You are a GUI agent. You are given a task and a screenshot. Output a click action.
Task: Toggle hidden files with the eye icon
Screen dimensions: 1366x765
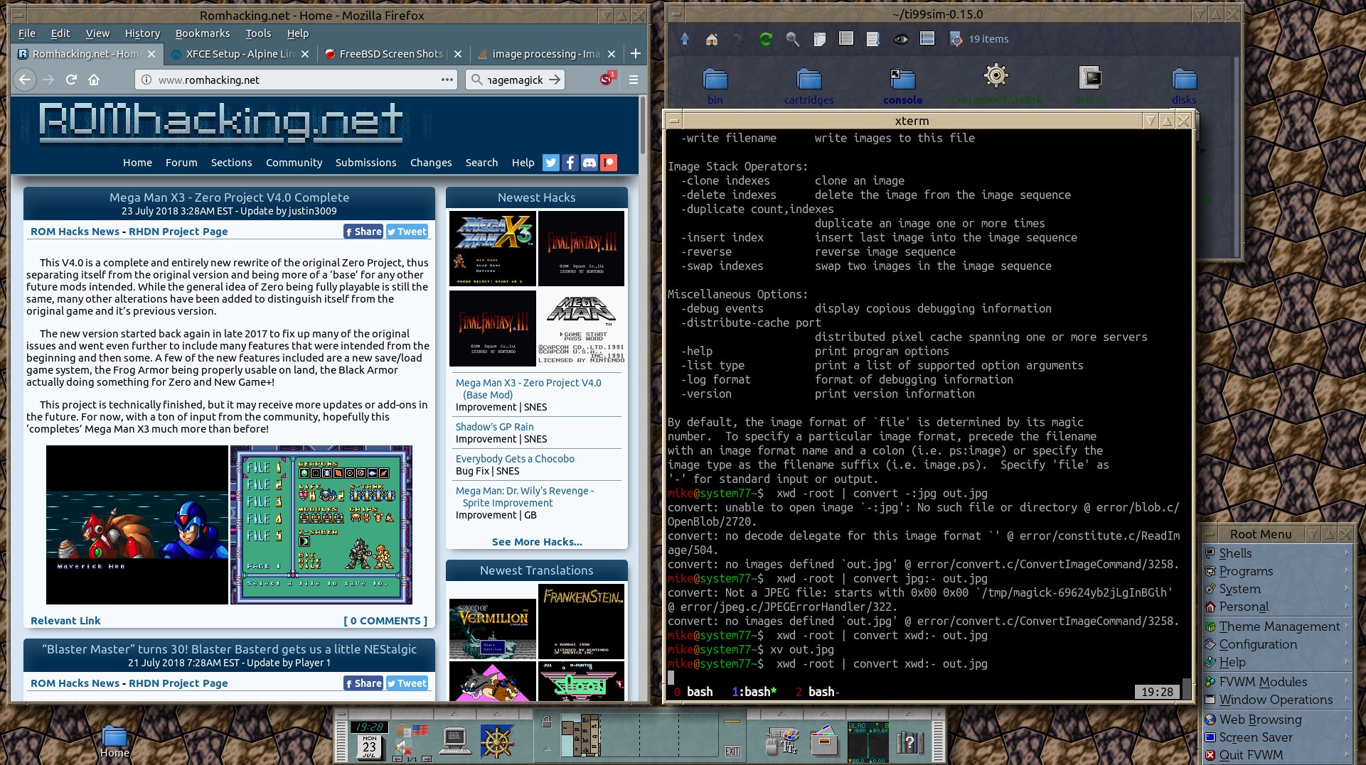(901, 39)
